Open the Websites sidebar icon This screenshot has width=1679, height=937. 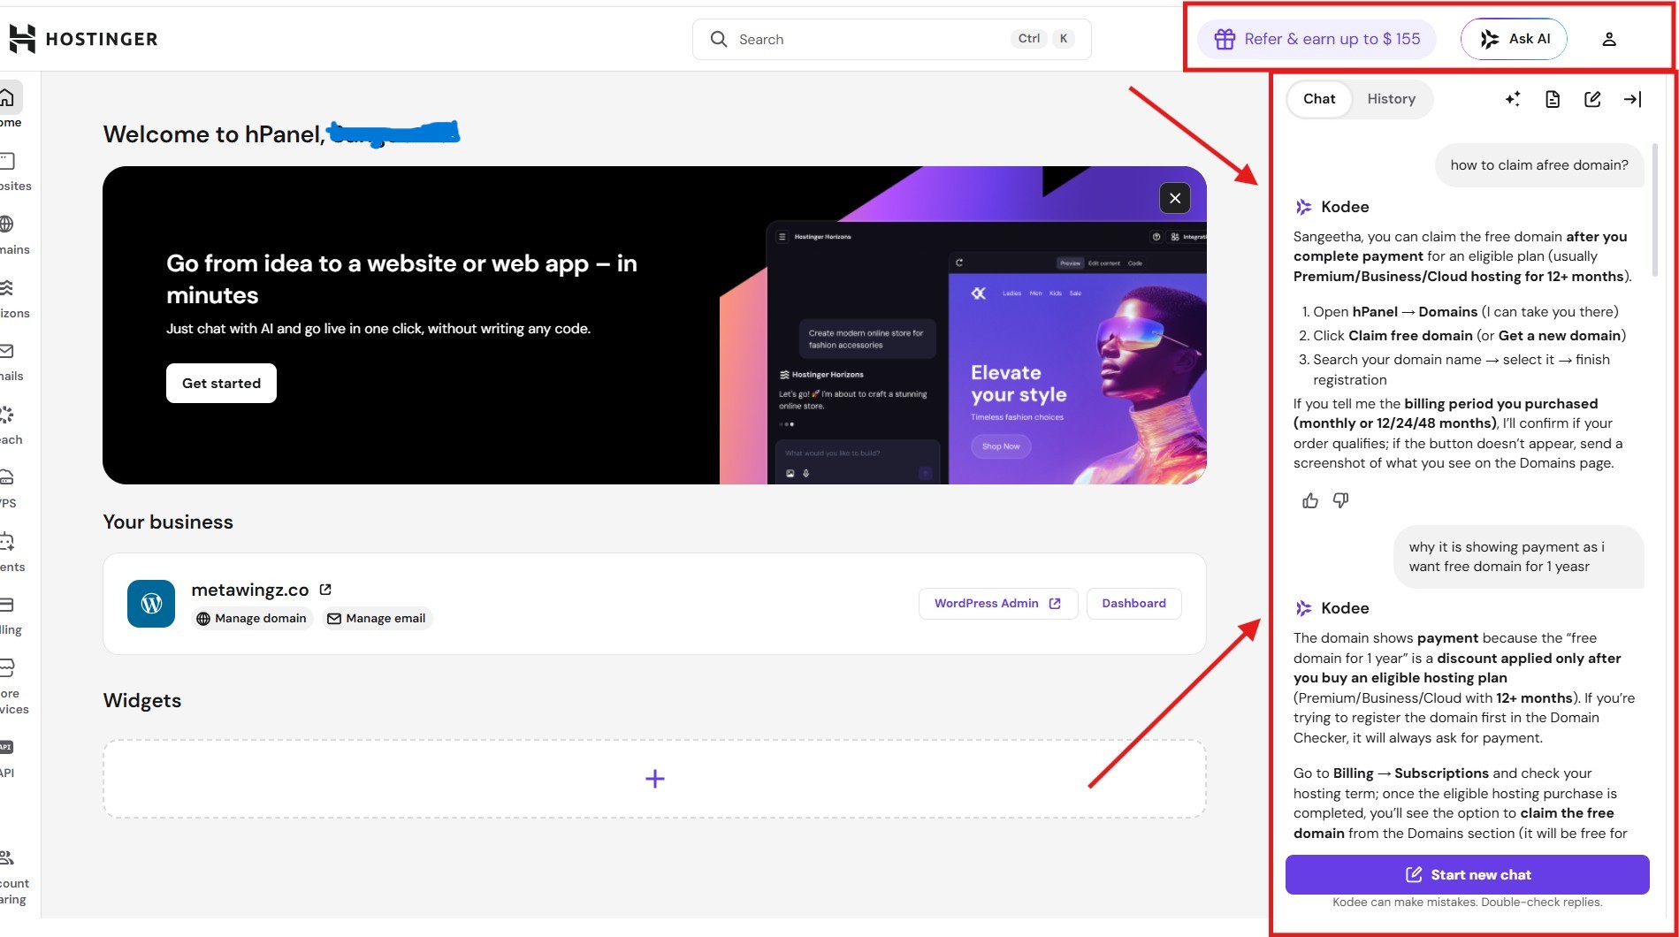7,161
